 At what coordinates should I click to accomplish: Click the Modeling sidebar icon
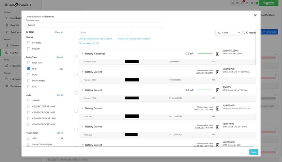tap(7, 66)
